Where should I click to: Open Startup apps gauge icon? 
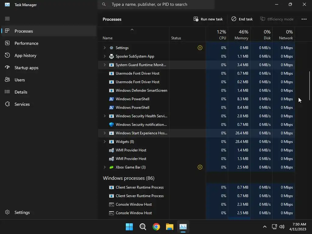point(7,67)
